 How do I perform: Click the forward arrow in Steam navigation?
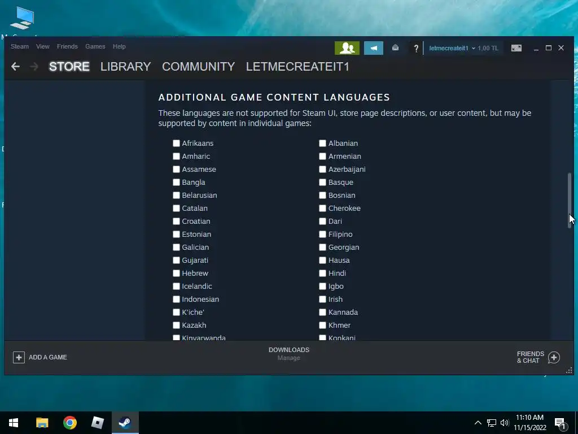tap(34, 67)
